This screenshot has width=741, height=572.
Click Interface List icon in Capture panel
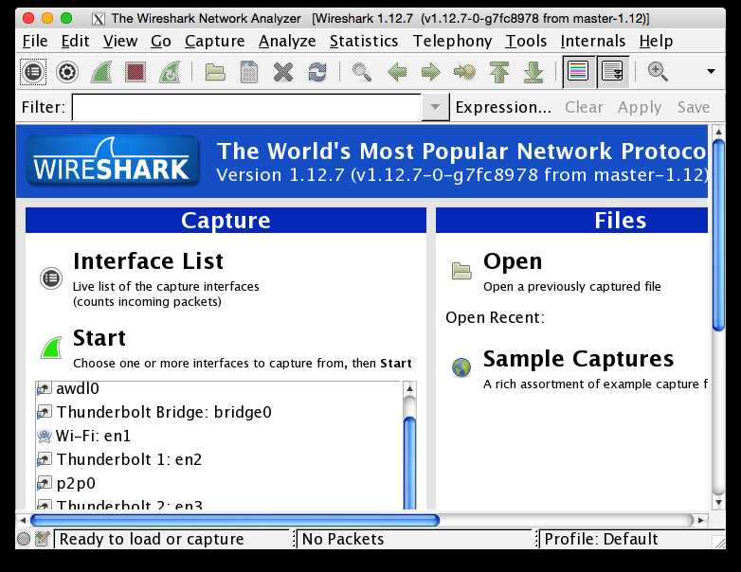[51, 277]
